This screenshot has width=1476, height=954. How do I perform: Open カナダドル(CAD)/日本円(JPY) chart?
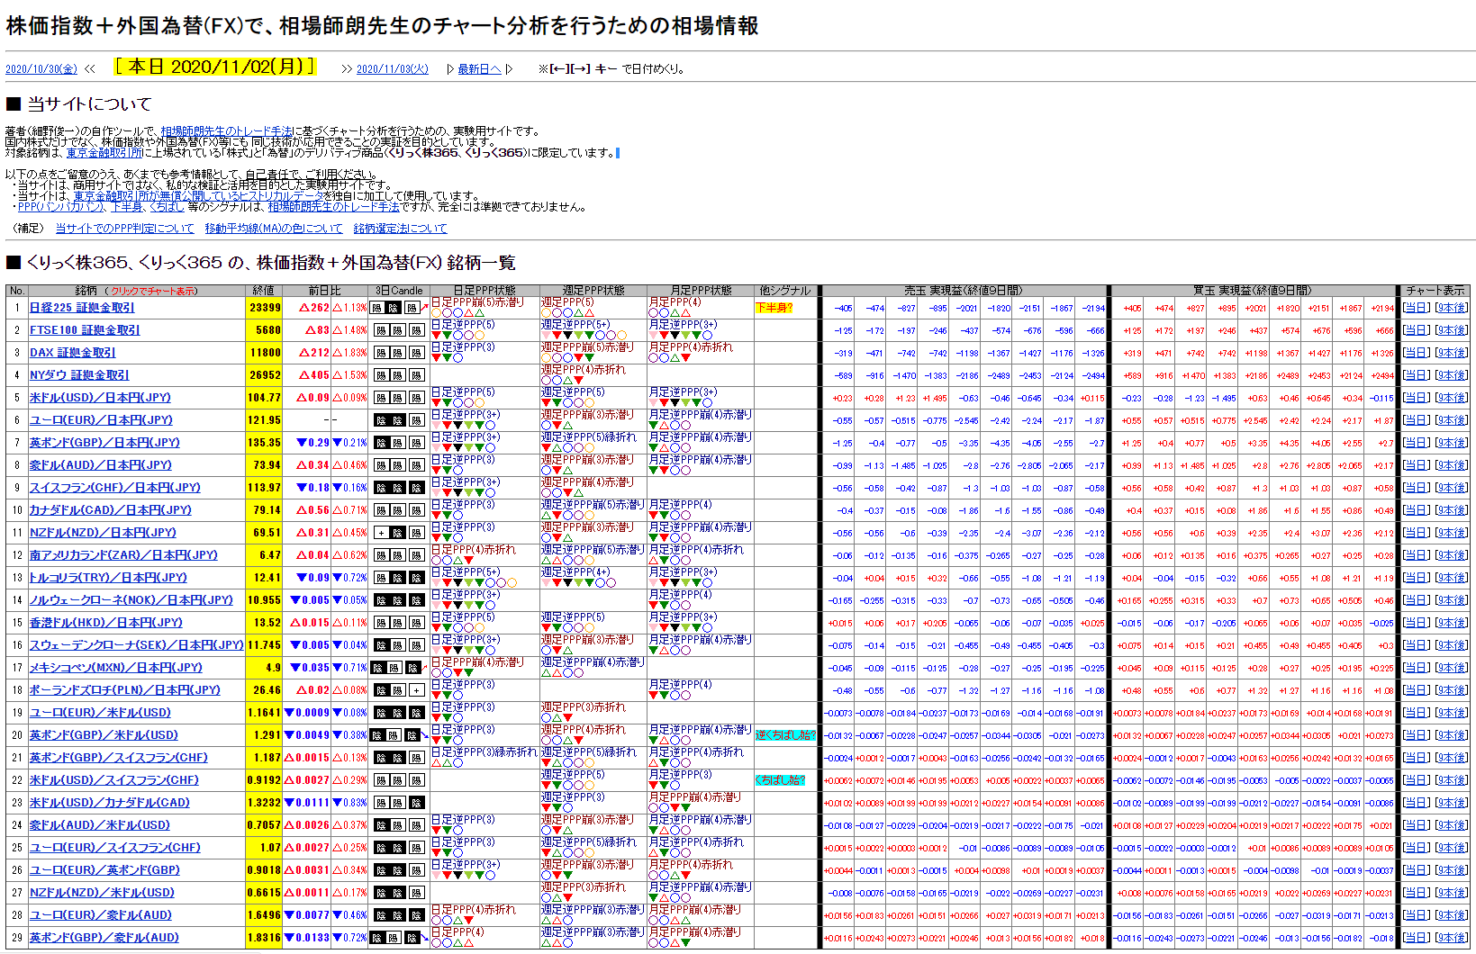(111, 510)
